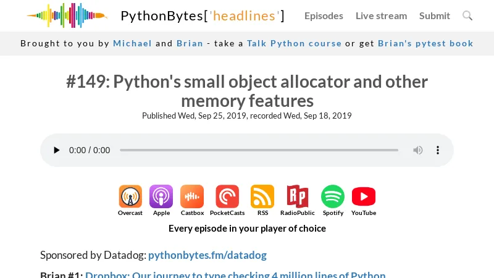The width and height of the screenshot is (494, 278).
Task: Visit the pythonbytes.fm/datadog sponsor link
Action: pyautogui.click(x=207, y=255)
